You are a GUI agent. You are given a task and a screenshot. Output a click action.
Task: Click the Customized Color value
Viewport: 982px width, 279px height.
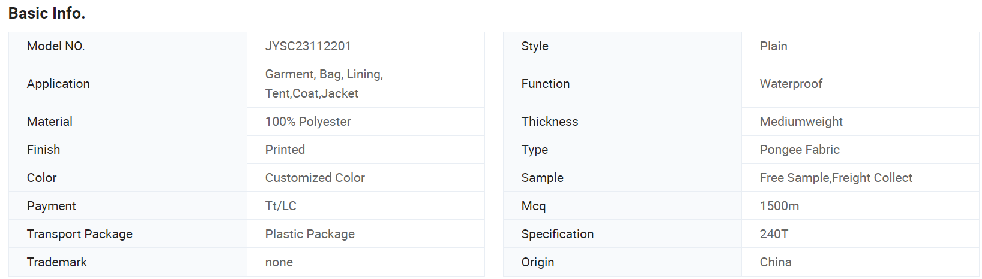pos(315,178)
